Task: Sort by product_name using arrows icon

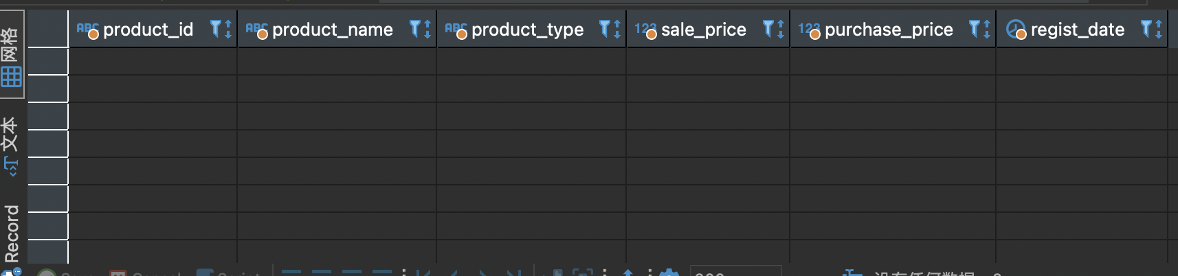Action: [427, 29]
